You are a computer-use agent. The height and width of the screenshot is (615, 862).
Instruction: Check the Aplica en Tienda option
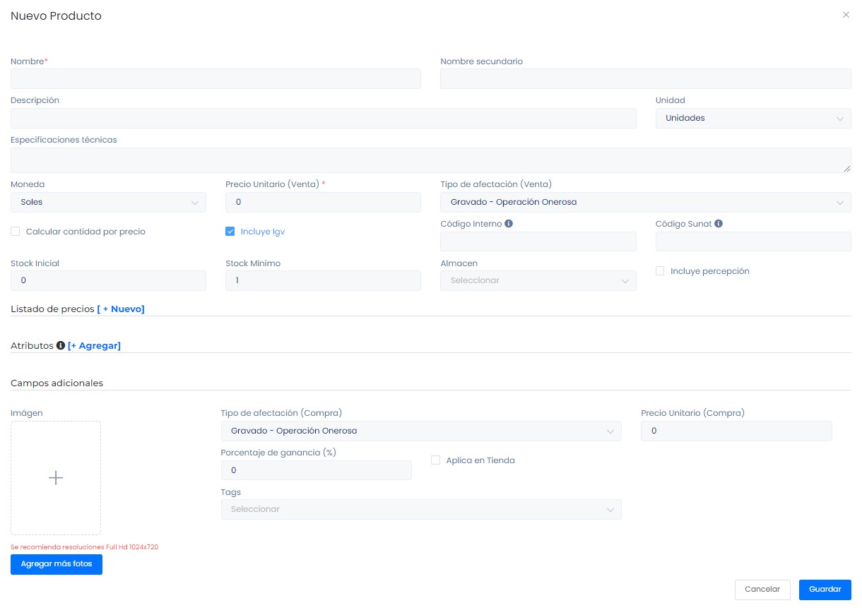point(436,460)
